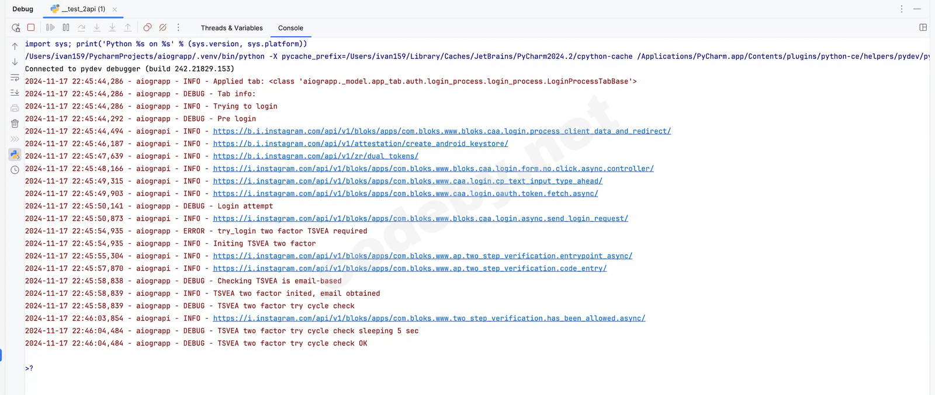
Task: Switch to Threads & Variables tab
Action: [231, 28]
